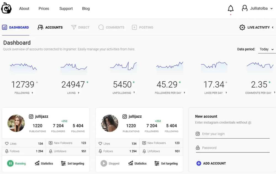Click the Posting plus-square icon

[x=134, y=27]
